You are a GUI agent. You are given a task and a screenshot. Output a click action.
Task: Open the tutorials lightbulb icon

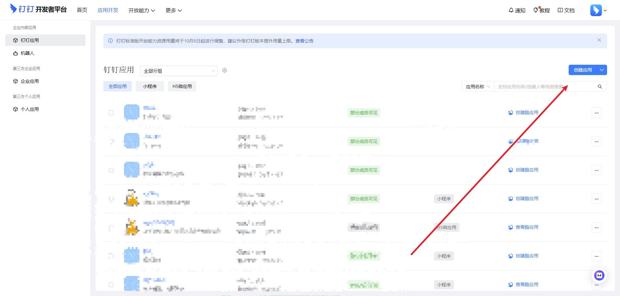click(x=536, y=10)
